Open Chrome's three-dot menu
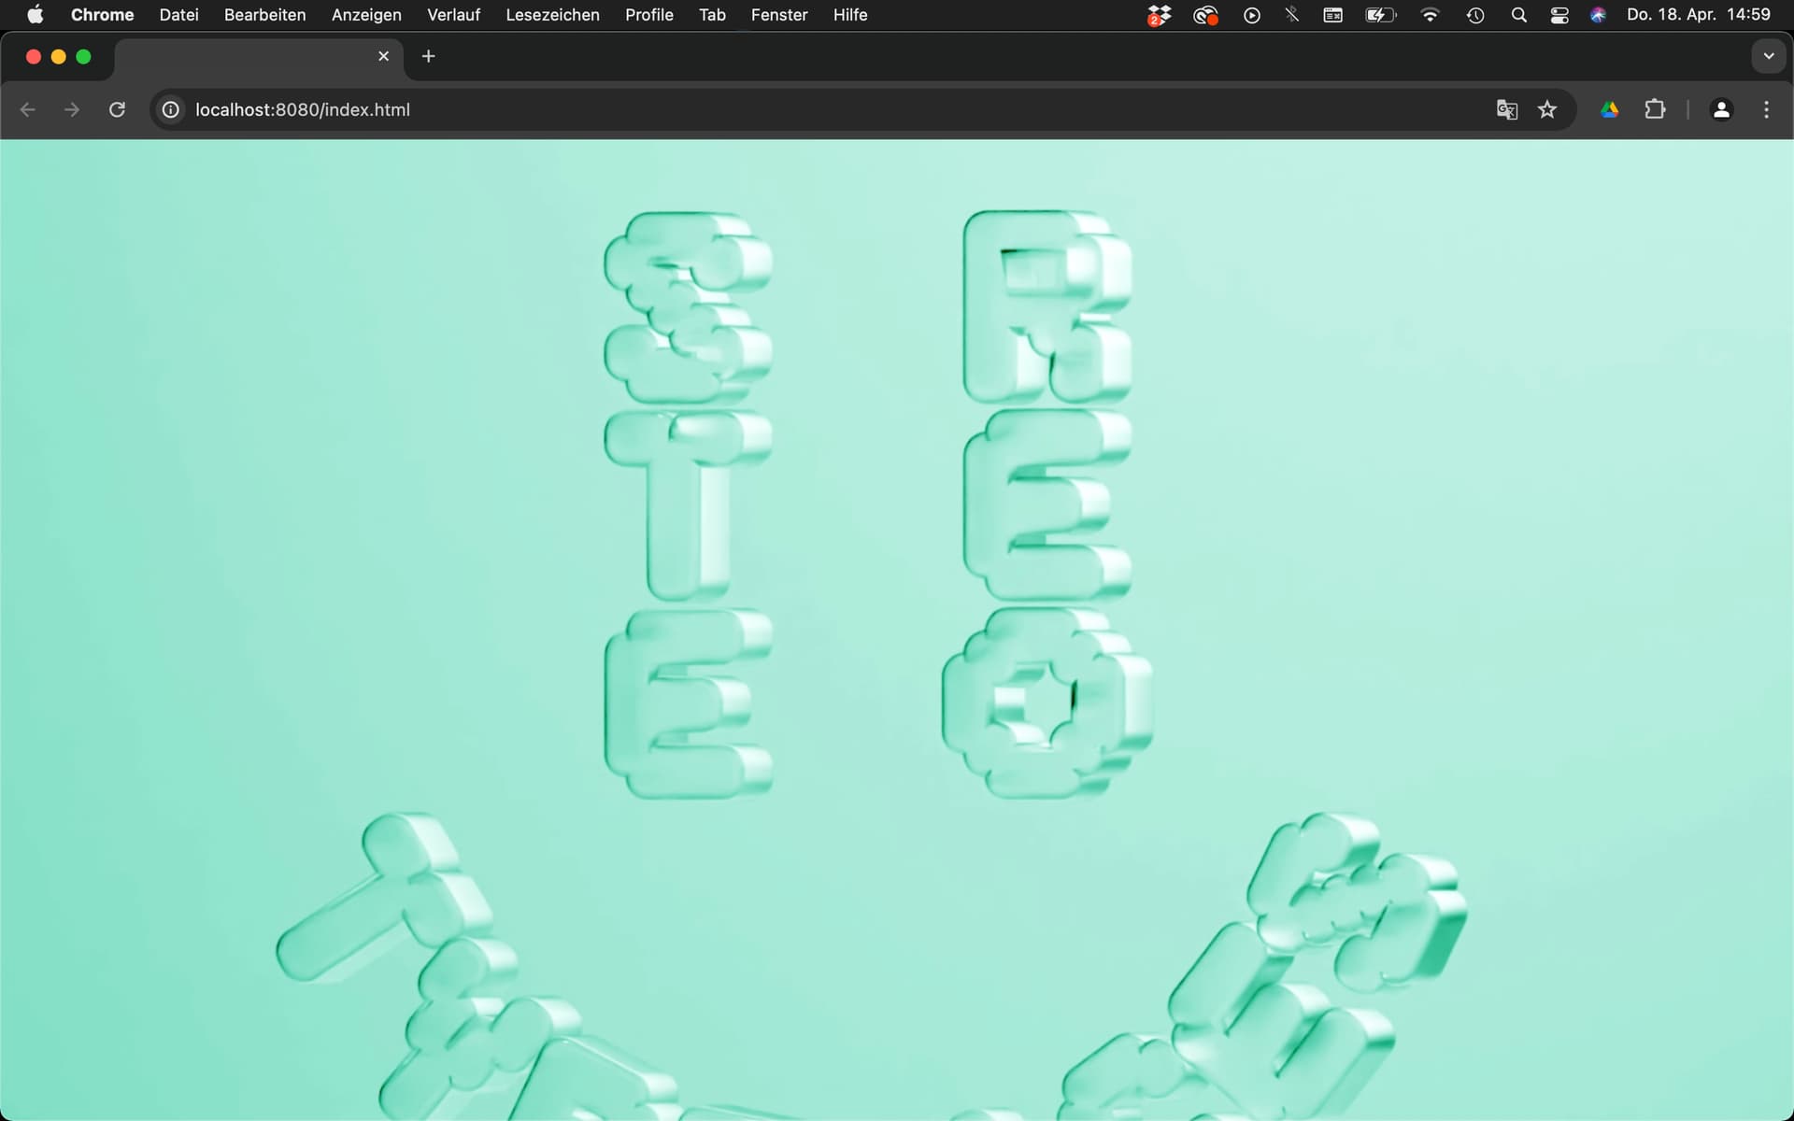This screenshot has width=1794, height=1121. click(1766, 109)
